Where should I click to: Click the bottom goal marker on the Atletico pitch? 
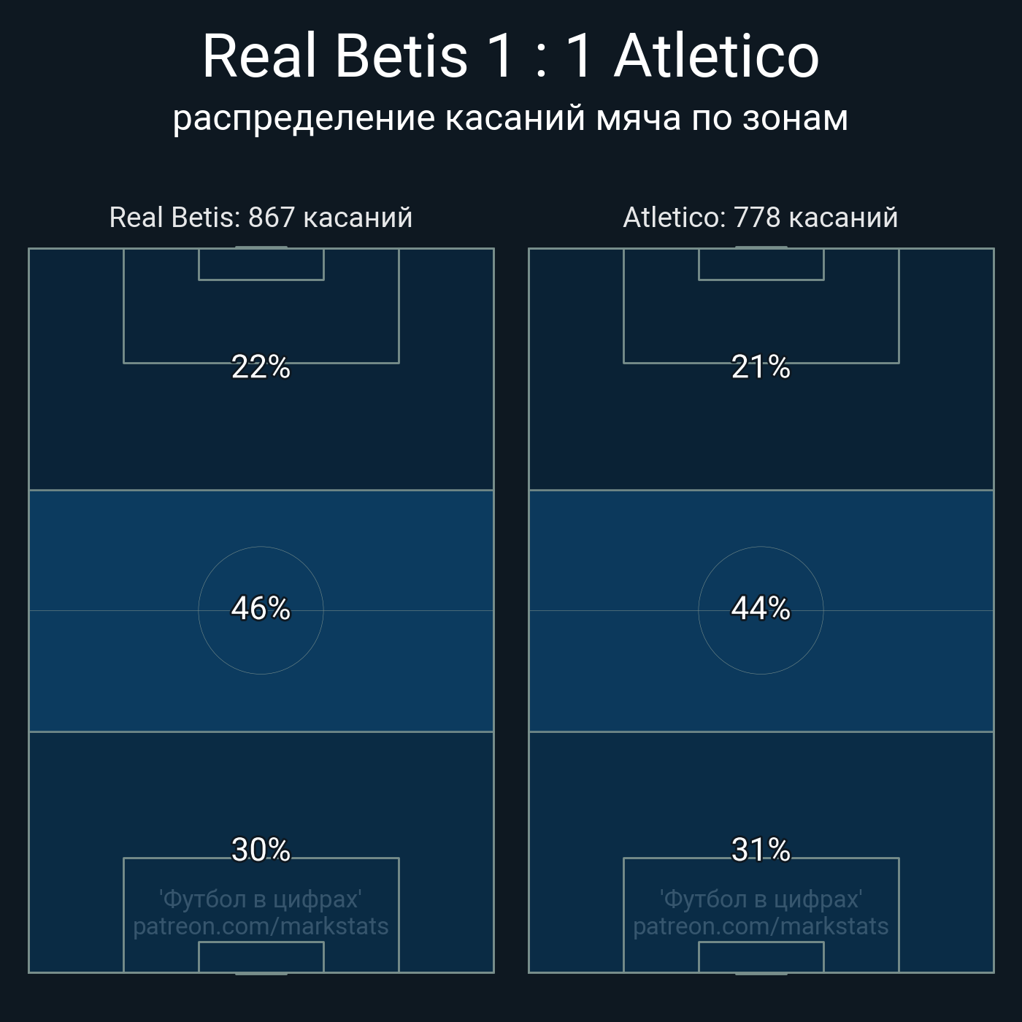click(761, 973)
